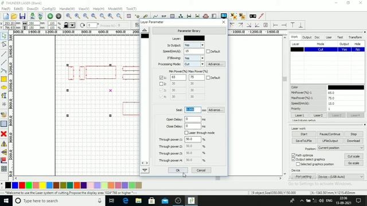Enable Laser through mode checkbox
Viewport: 367px width, 206px height.
pos(186,133)
